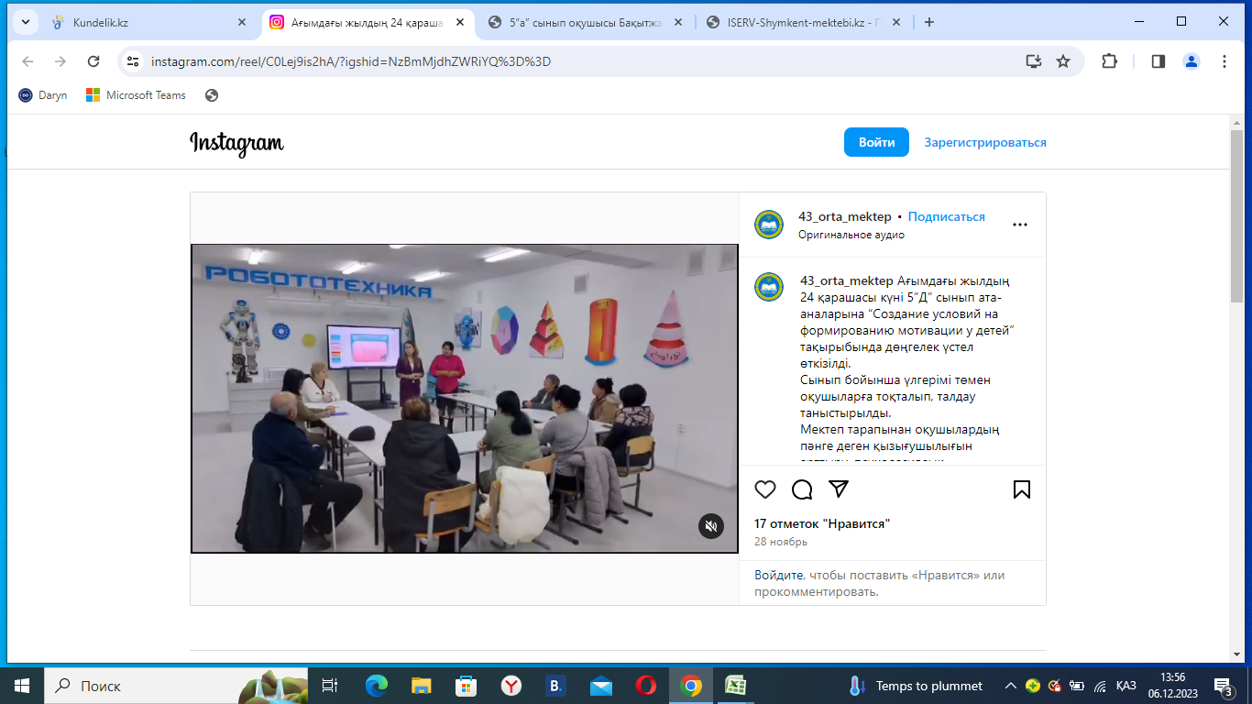Click the Зарегистрироваться link
1252x704 pixels.
[984, 143]
